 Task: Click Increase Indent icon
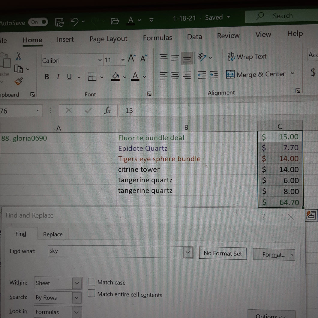[x=214, y=75]
